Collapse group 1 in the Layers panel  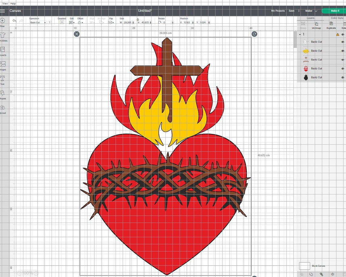tap(300, 34)
